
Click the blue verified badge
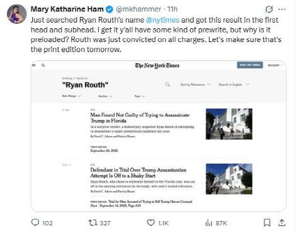pyautogui.click(x=110, y=9)
